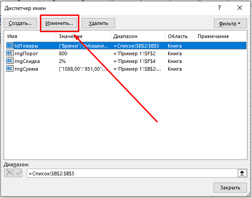Sort by the Диапазон column header
The height and width of the screenshot is (198, 252).
(x=138, y=36)
